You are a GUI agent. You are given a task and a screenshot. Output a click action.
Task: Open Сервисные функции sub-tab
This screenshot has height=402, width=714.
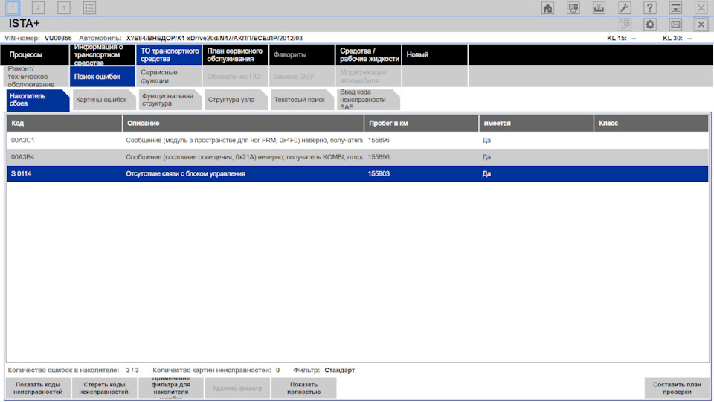point(169,77)
